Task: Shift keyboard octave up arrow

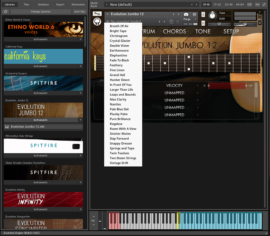Action: point(94,216)
